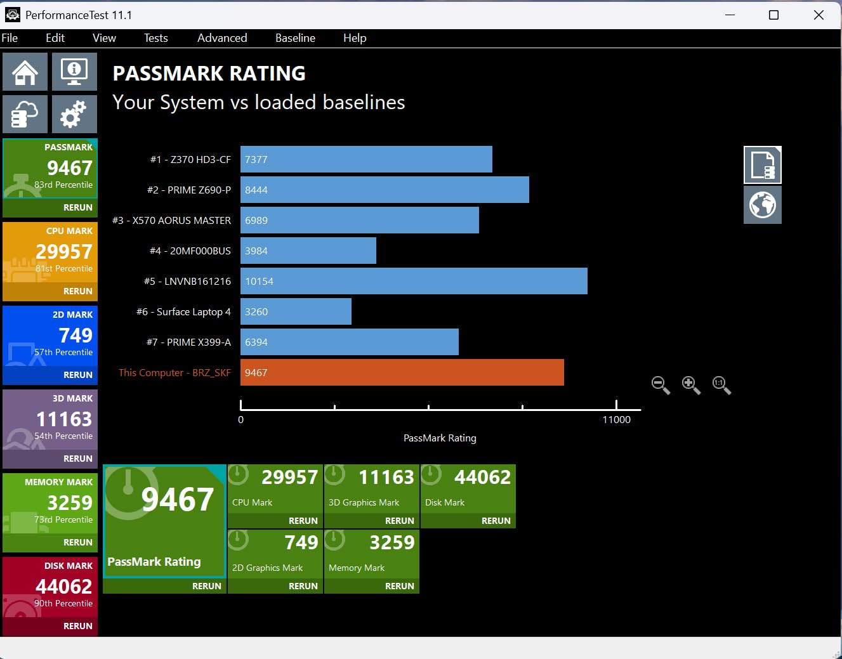842x659 pixels.
Task: Select the 3D Mark sidebar tile
Action: tap(50, 419)
